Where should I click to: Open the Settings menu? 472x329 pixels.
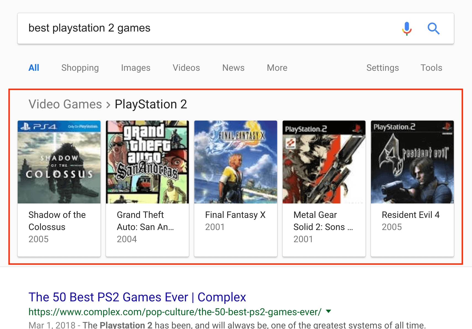tap(383, 68)
